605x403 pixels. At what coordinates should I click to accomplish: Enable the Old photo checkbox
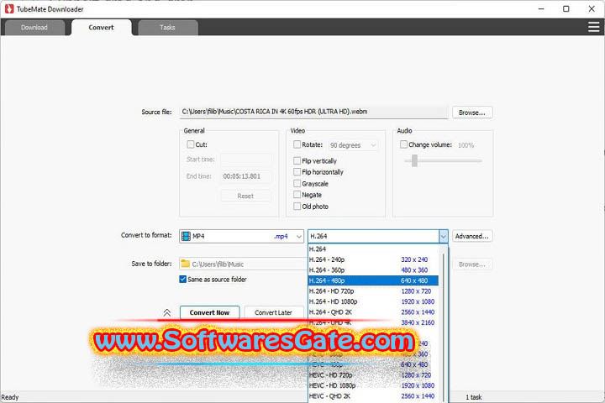(x=297, y=206)
